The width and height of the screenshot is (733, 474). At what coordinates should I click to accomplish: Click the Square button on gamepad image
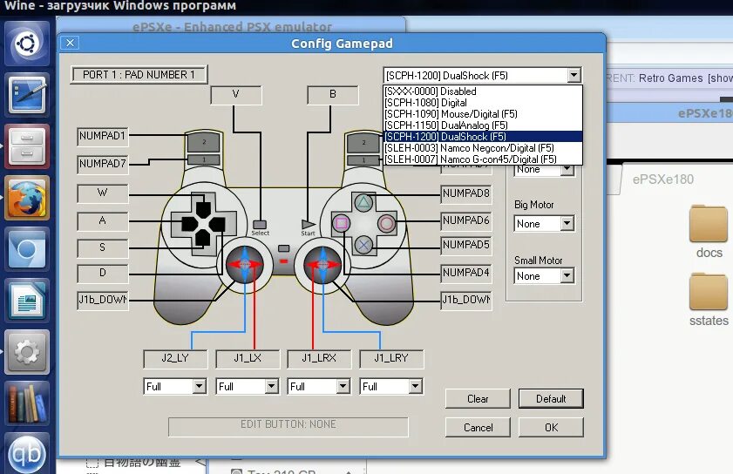click(342, 223)
